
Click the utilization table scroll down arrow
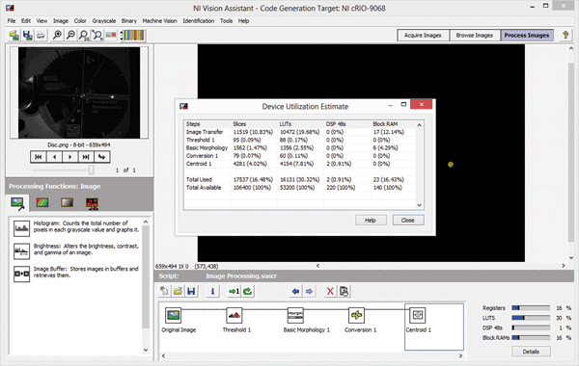[x=419, y=205]
